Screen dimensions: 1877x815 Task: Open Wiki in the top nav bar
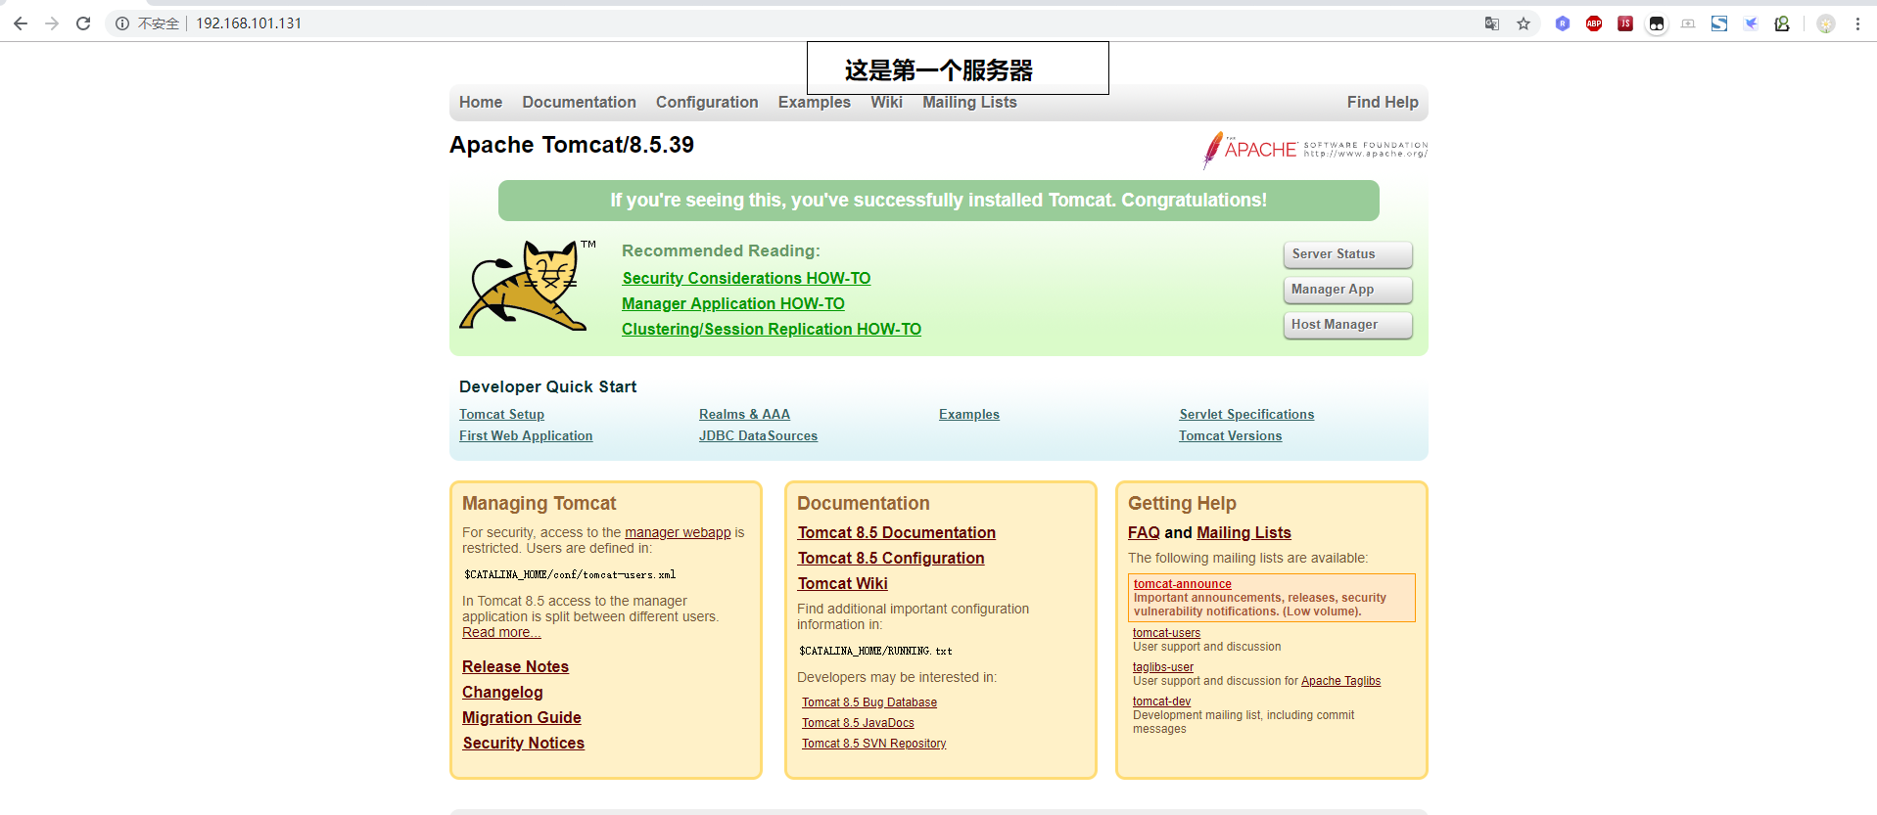pyautogui.click(x=886, y=102)
